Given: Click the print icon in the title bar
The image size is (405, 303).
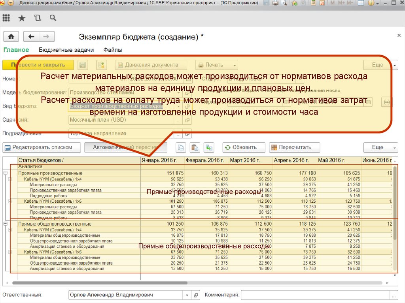Looking at the screenshot, I should tap(274, 3).
